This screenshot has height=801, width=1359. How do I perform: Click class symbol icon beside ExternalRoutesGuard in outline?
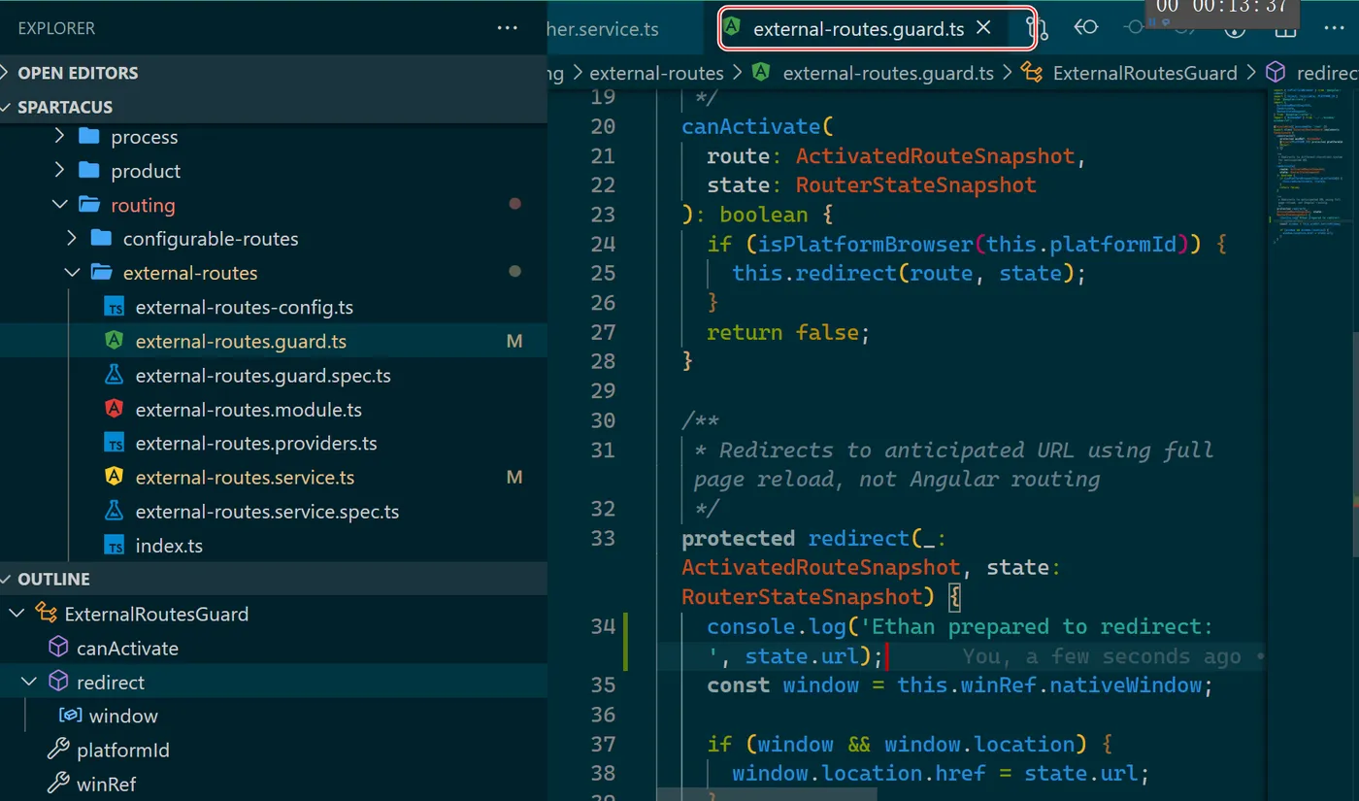(46, 613)
